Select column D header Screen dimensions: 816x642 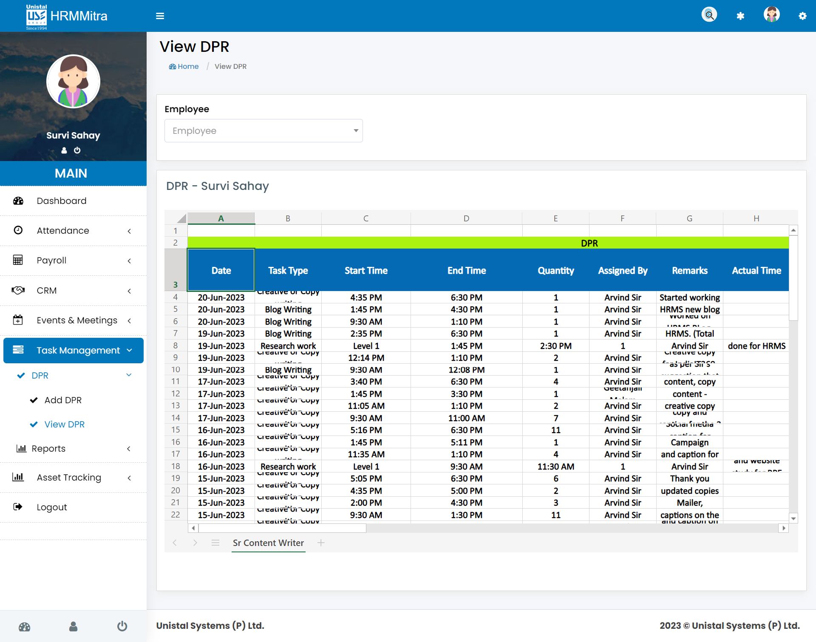pyautogui.click(x=466, y=218)
